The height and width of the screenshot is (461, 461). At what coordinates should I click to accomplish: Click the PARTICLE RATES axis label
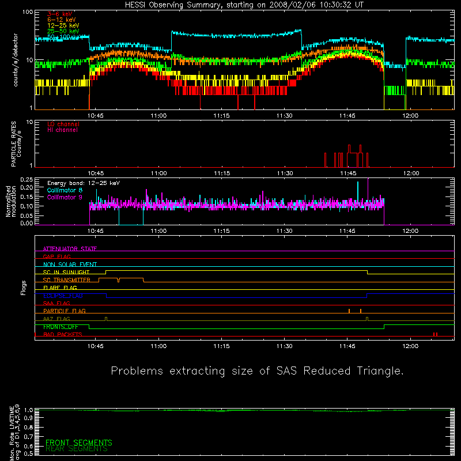click(16, 144)
